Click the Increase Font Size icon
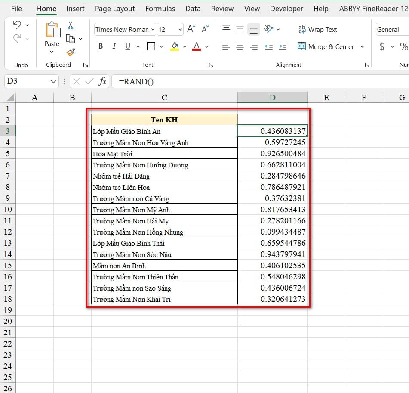Image resolution: width=409 pixels, height=393 pixels. point(191,29)
